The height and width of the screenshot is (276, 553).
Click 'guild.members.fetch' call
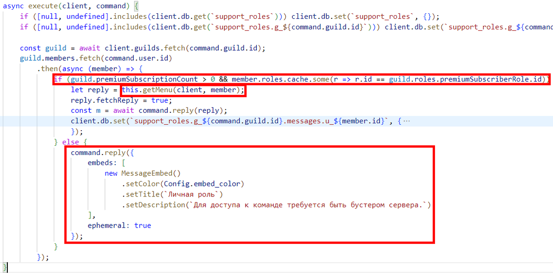pyautogui.click(x=60, y=58)
